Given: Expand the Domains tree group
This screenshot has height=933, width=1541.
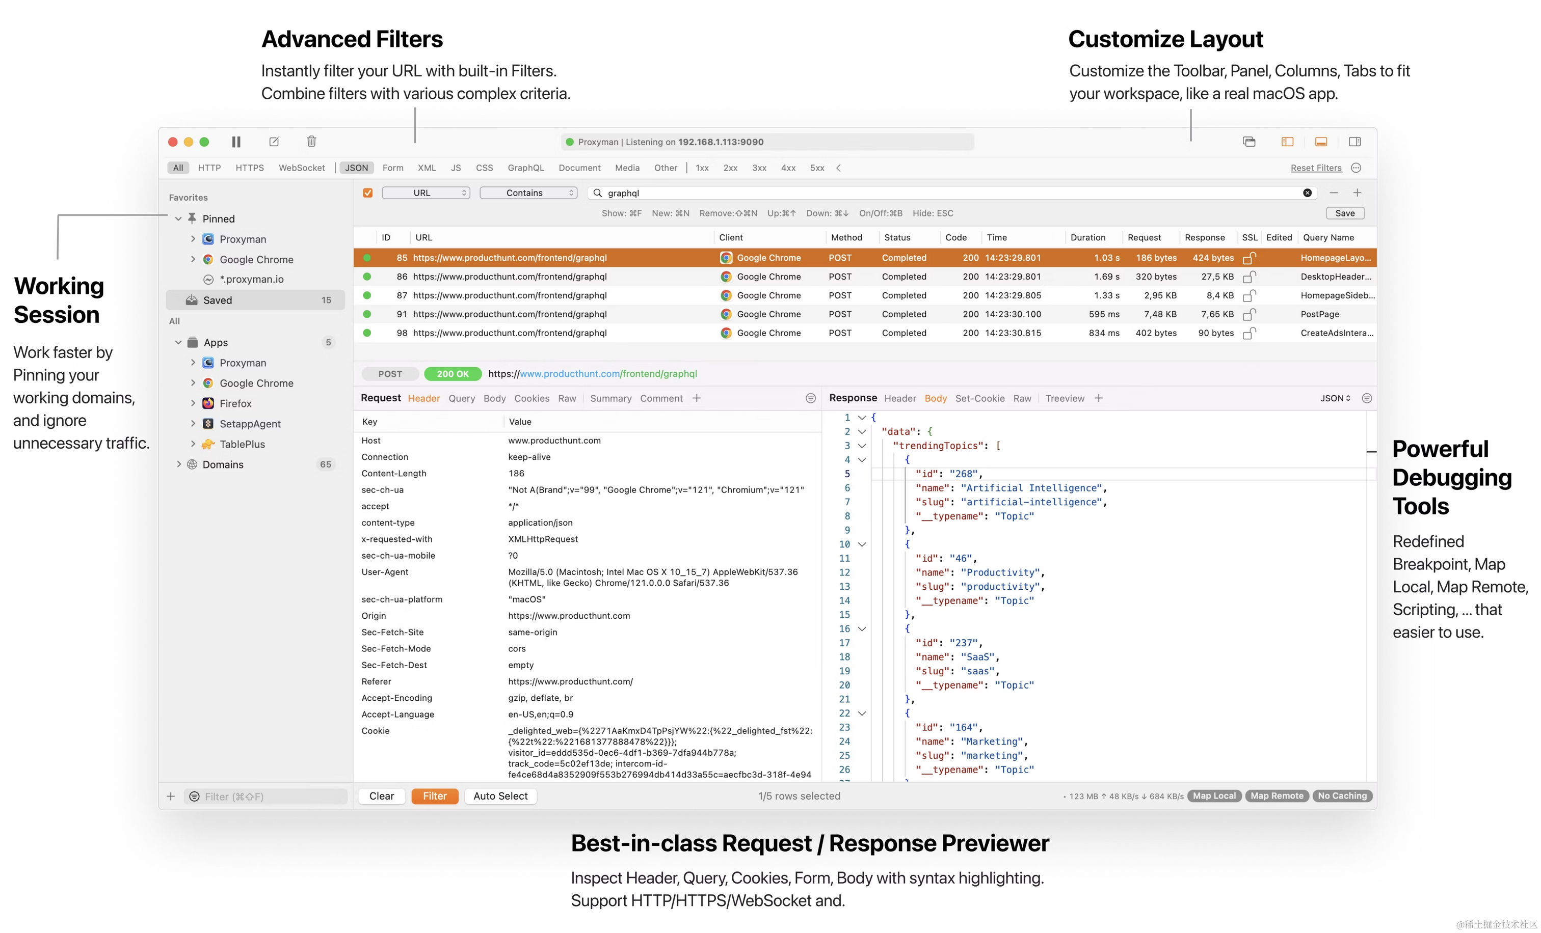Looking at the screenshot, I should tap(179, 464).
